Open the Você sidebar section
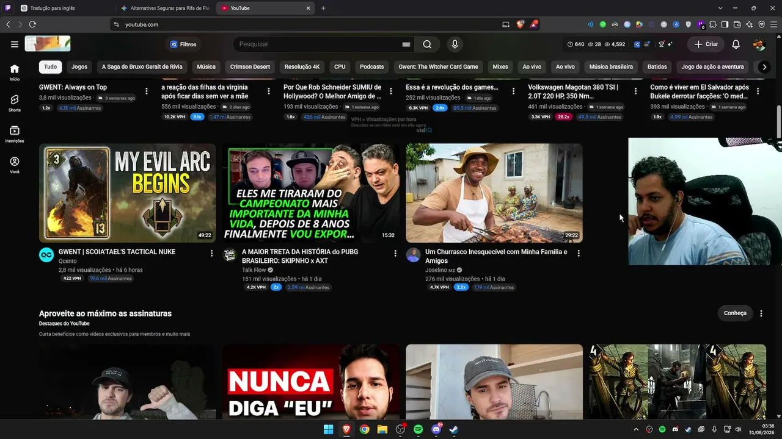This screenshot has width=782, height=439. point(15,165)
